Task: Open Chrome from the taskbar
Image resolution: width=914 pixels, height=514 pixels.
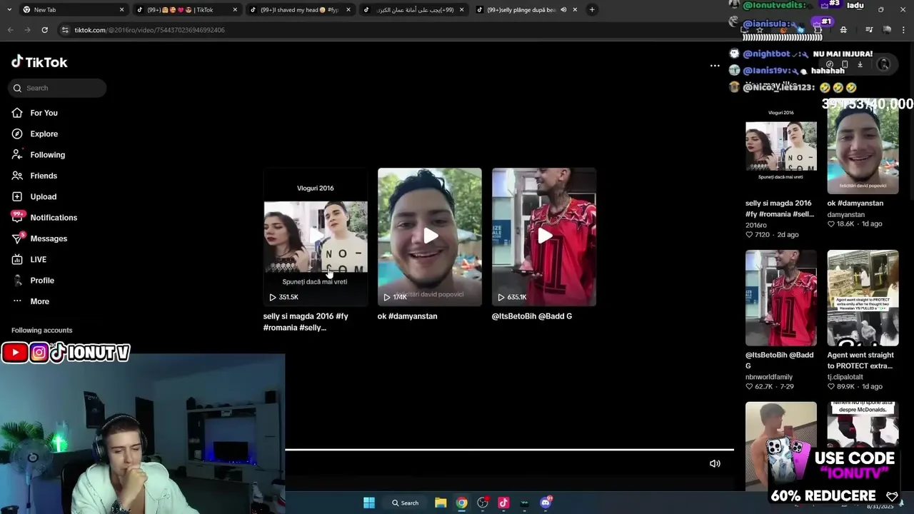Action: 462,503
